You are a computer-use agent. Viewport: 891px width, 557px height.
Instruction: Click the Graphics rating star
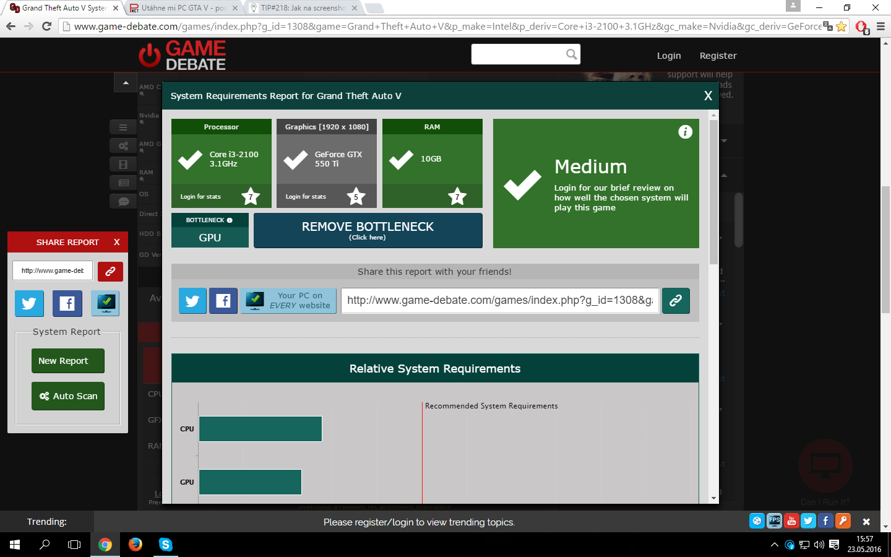[x=356, y=196]
